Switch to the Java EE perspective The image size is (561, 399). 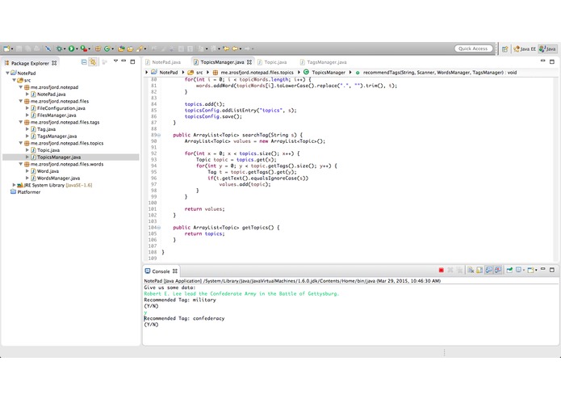coord(525,49)
